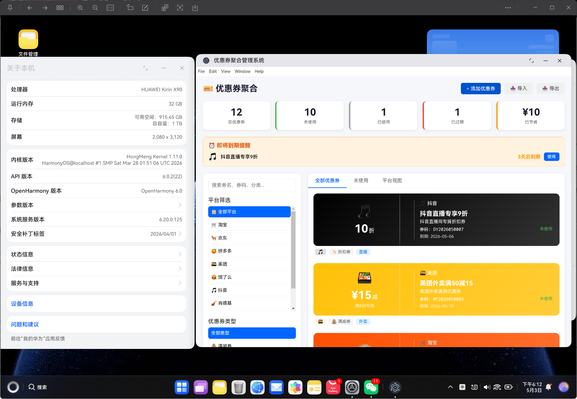Expand 服务与支持 row in 关于本机
This screenshot has height=399, width=577.
point(96,283)
